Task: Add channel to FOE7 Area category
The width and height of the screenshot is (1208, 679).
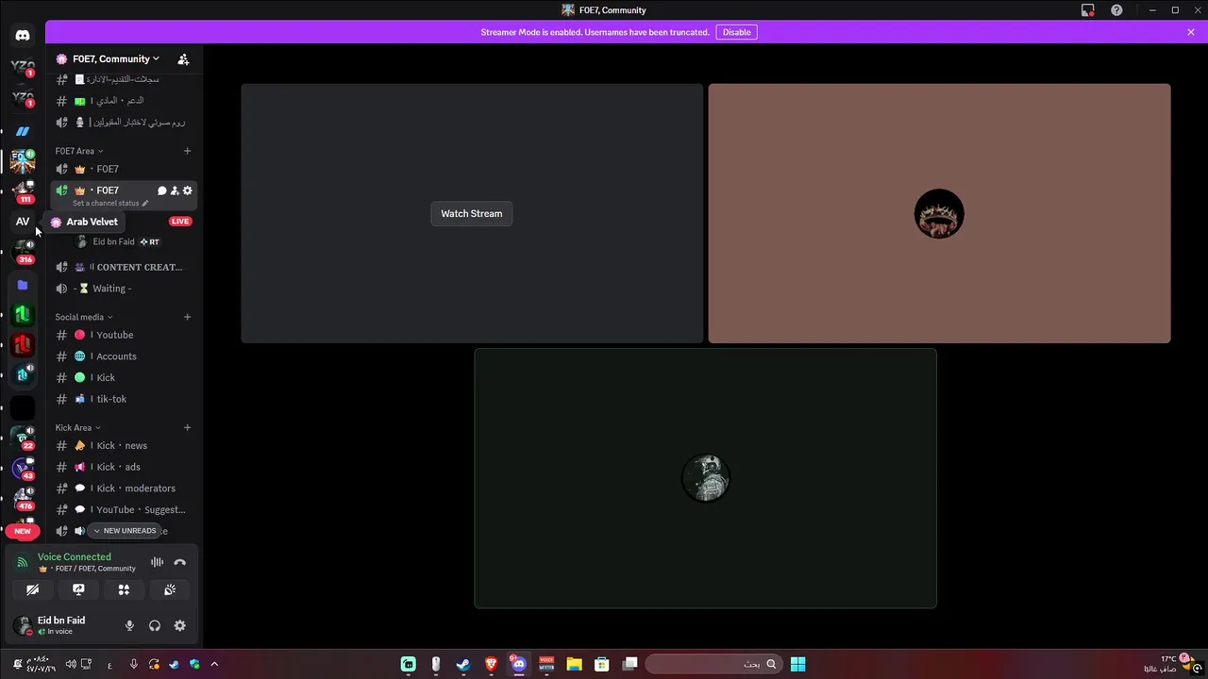Action: (187, 151)
